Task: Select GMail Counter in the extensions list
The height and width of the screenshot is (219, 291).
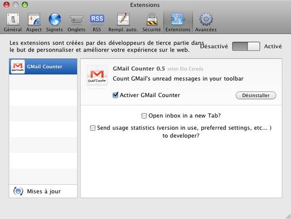Action: pos(43,67)
